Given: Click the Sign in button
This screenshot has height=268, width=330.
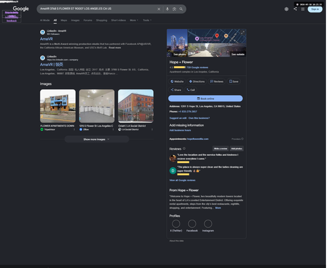Looking at the screenshot, I should point(315,9).
